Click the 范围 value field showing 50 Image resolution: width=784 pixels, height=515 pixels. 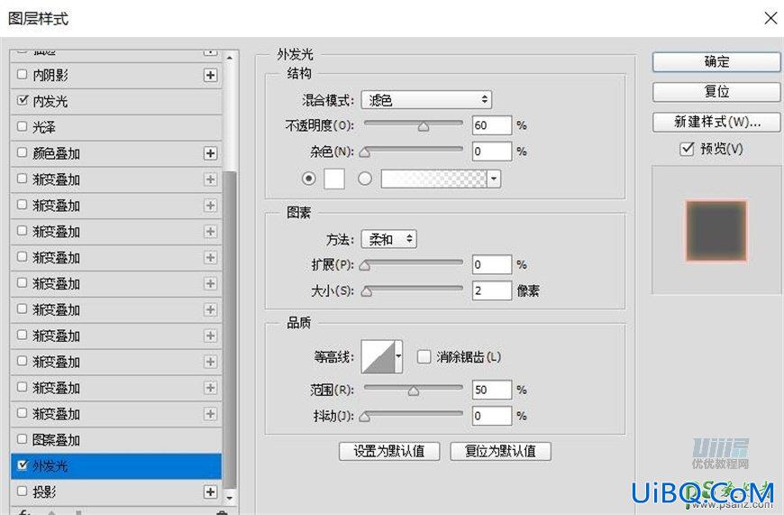492,390
